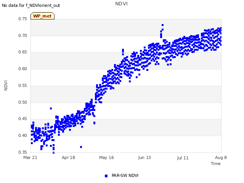
Task: Click the isolated data point near 0.48 in early April
Action: pos(51,108)
